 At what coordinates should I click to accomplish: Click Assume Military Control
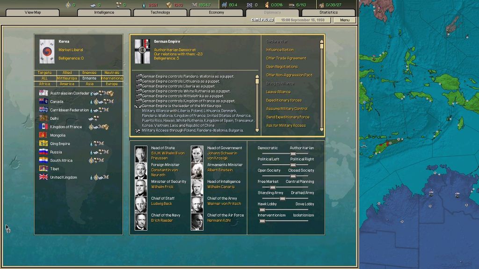click(x=287, y=109)
